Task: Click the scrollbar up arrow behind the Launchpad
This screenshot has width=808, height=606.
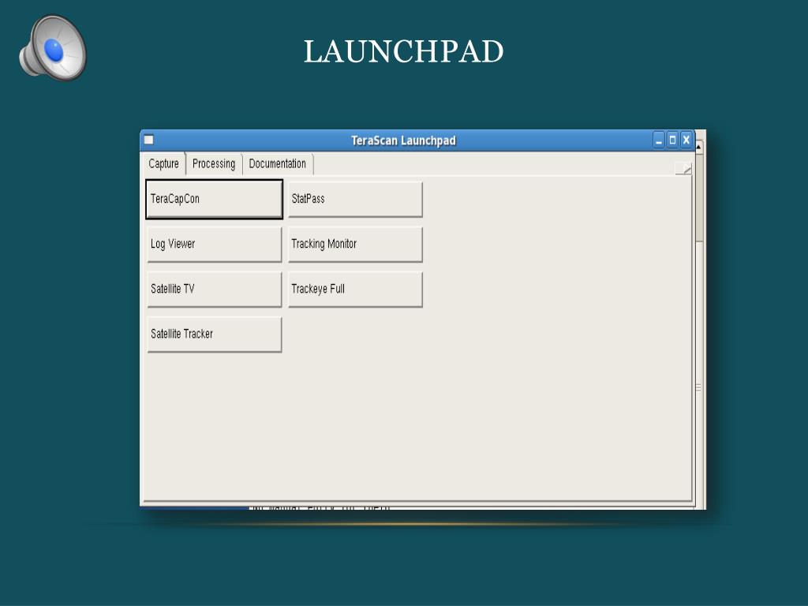Action: 699,148
